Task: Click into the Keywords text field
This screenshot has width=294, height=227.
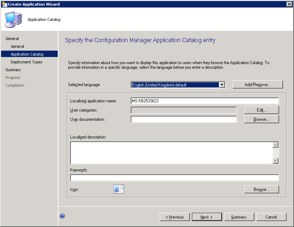Action: point(174,178)
